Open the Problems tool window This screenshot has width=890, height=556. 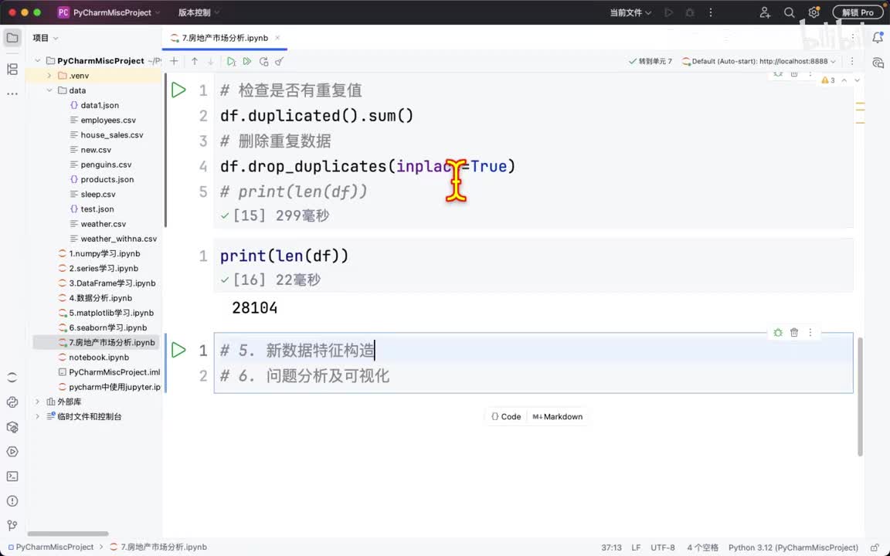[x=12, y=501]
